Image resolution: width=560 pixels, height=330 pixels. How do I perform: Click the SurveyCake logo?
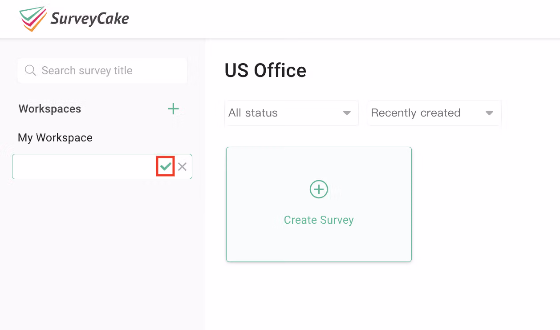[74, 19]
